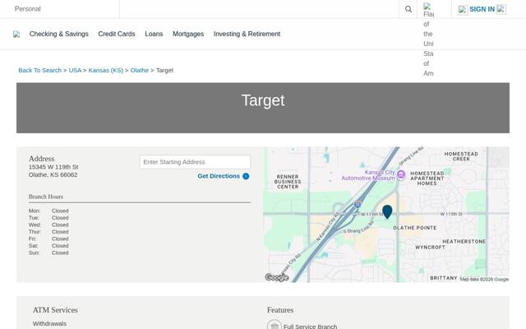The width and height of the screenshot is (526, 329).
Task: Open the Mortgages menu
Action: click(x=188, y=34)
